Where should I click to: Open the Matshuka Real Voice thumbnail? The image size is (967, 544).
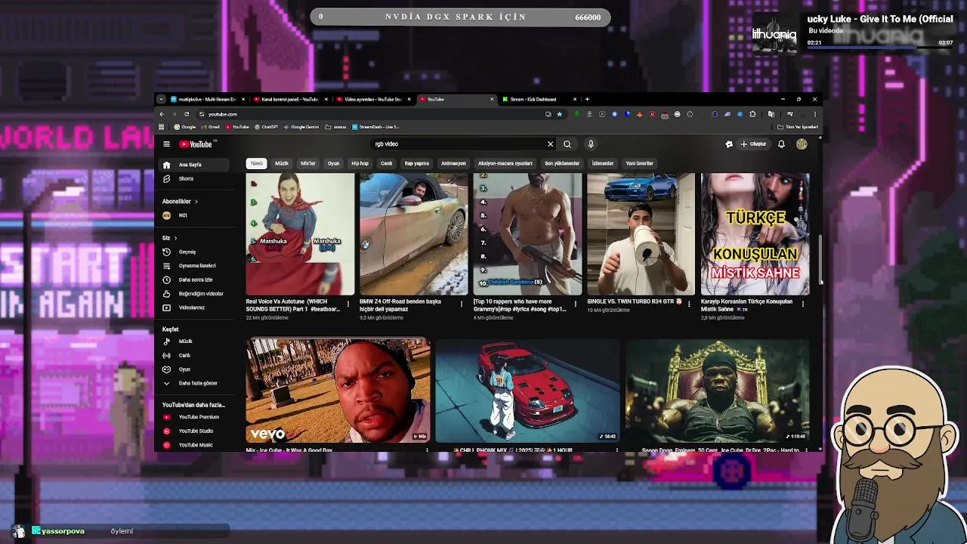tap(300, 233)
